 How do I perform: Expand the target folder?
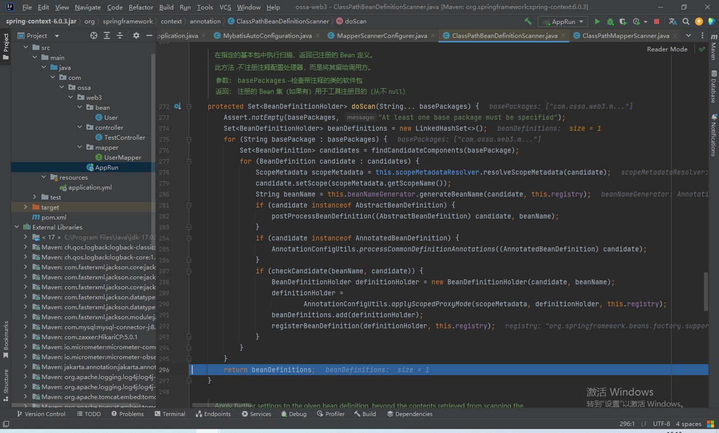pos(25,207)
